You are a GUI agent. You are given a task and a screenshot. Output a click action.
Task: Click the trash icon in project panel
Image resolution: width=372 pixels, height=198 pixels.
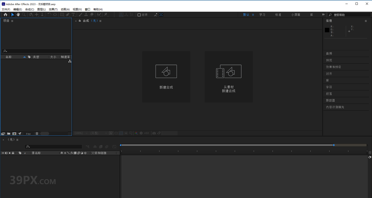[37, 134]
